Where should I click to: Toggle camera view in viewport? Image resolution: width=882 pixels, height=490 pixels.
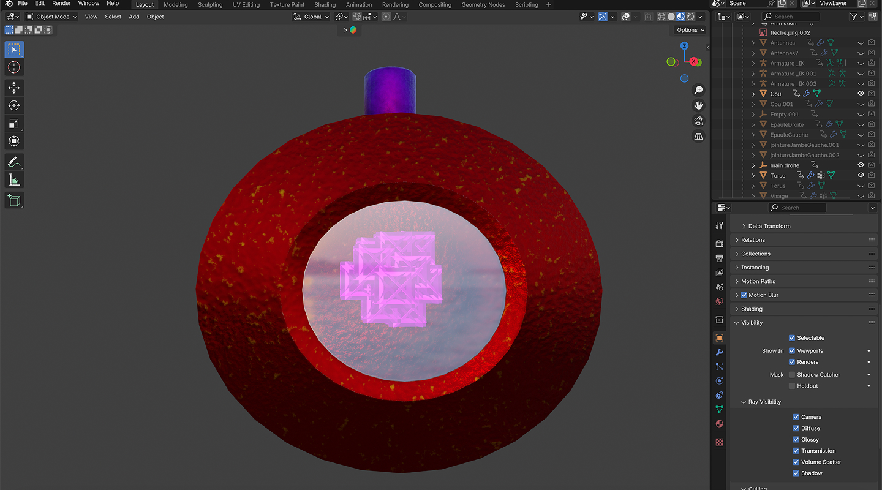point(698,121)
